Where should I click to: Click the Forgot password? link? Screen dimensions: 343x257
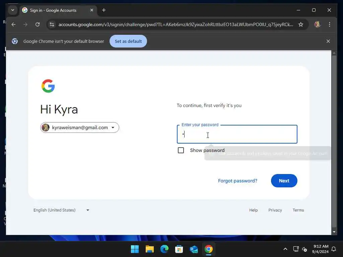pos(237,181)
